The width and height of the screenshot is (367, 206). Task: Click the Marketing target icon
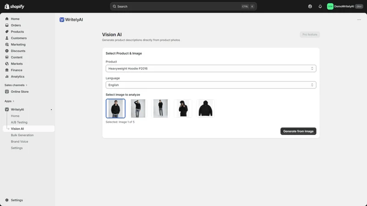pyautogui.click(x=7, y=44)
